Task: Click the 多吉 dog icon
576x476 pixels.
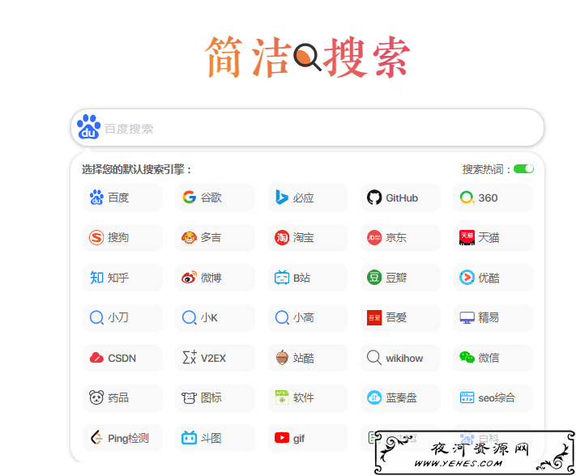Action: (x=190, y=237)
